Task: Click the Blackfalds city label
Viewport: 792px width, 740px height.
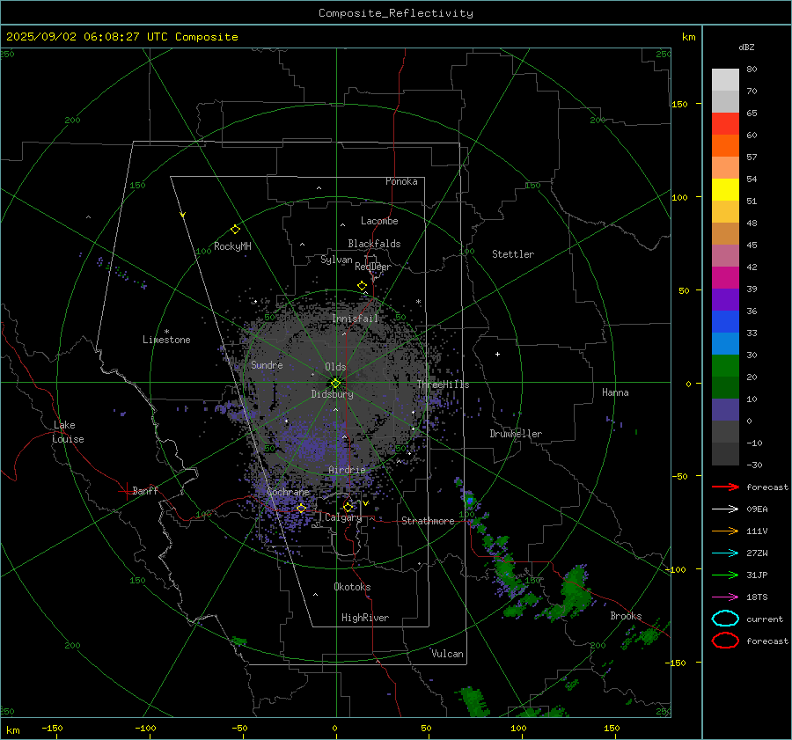Action: [374, 244]
